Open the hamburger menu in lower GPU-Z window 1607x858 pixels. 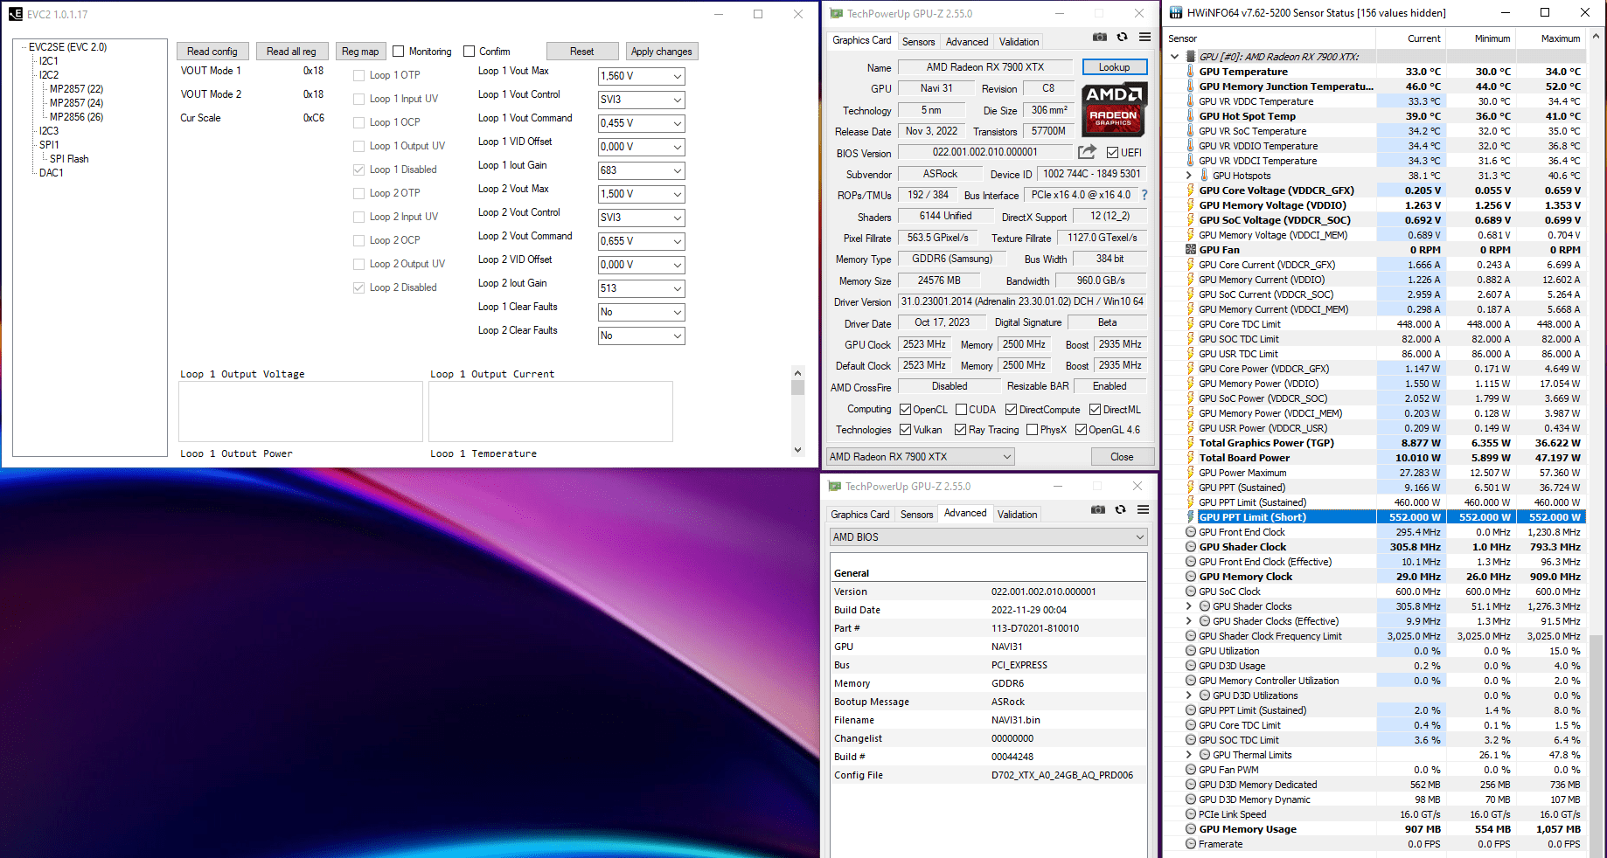click(1143, 509)
